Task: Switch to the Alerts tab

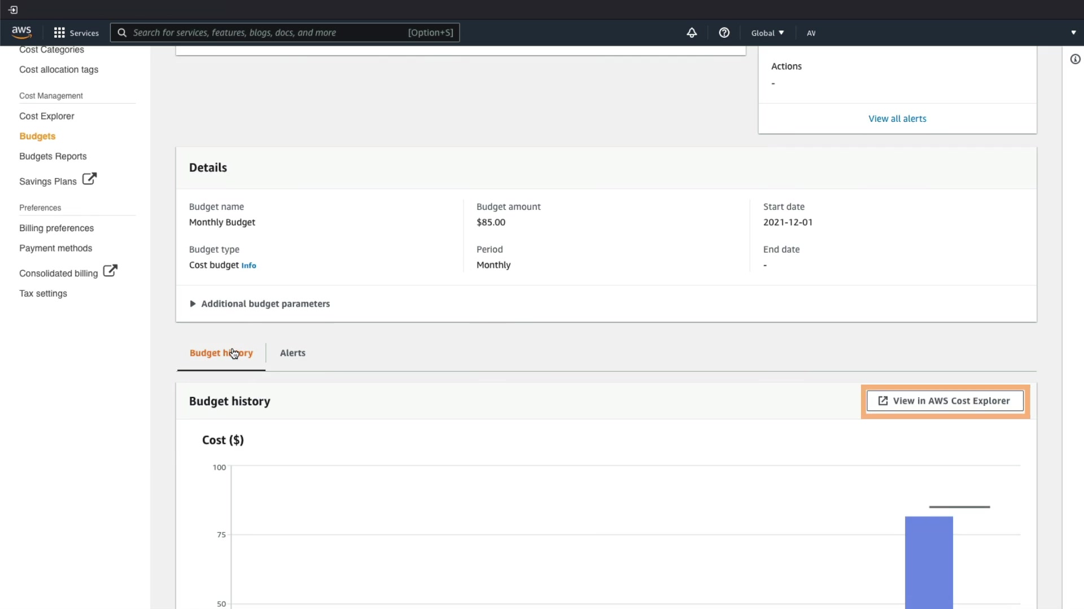Action: 292,353
